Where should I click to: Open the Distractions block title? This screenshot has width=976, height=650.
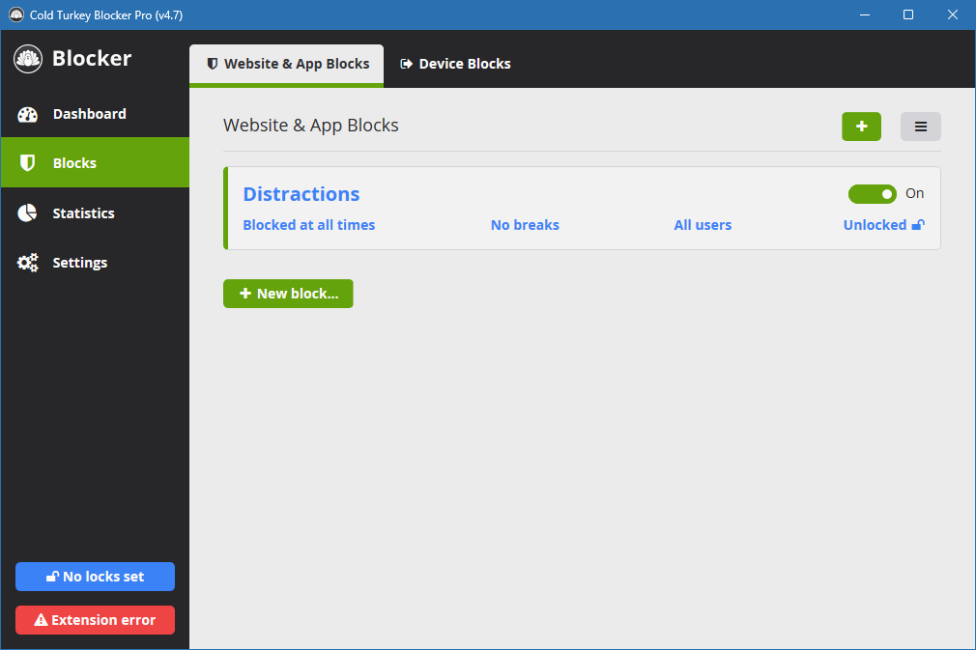pyautogui.click(x=301, y=194)
